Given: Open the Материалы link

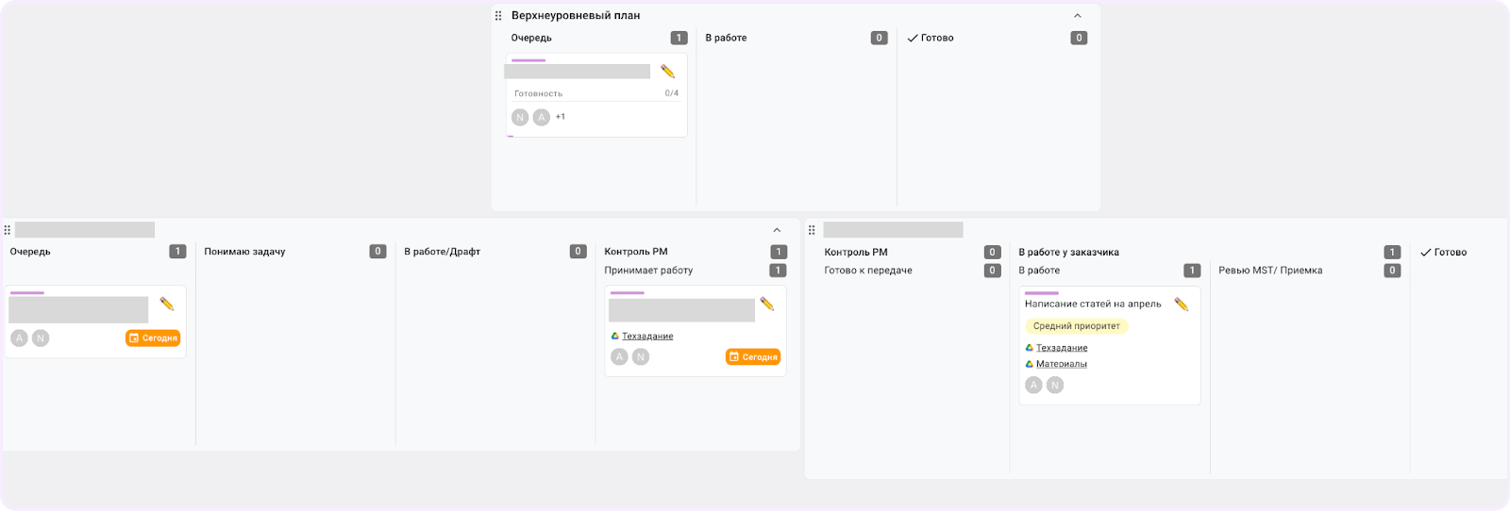Looking at the screenshot, I should click(x=1062, y=364).
